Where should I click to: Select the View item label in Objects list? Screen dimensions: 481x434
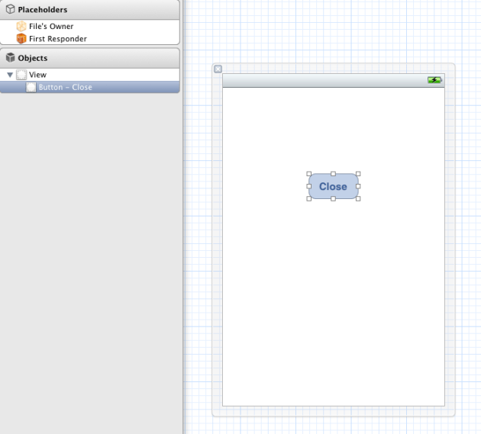(37, 75)
